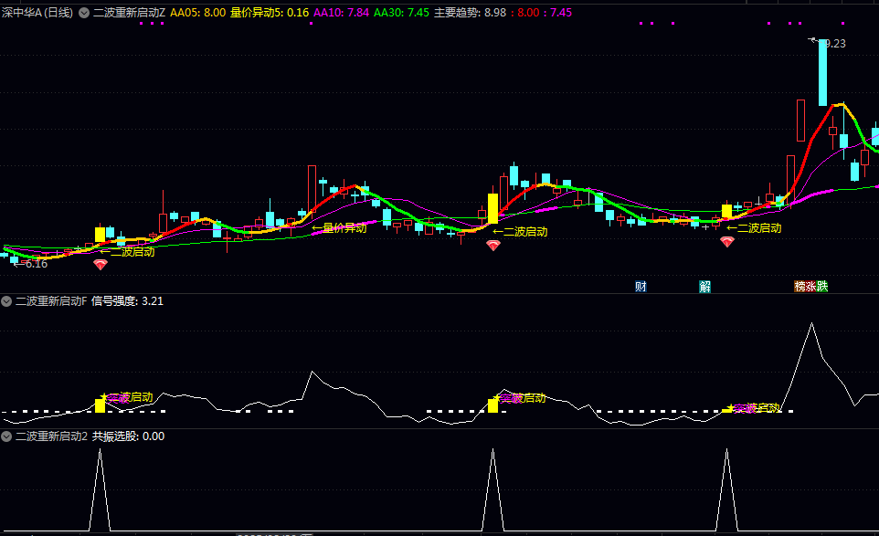Click the red 涨 badge
This screenshot has width=879, height=536.
tap(811, 287)
